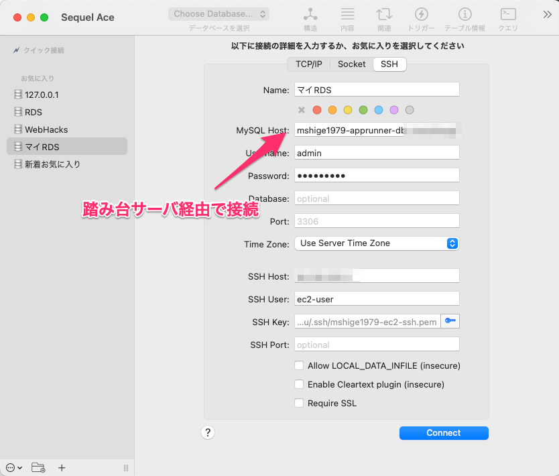Click the sidebar resize handle
This screenshot has height=476, width=559.
point(126,468)
